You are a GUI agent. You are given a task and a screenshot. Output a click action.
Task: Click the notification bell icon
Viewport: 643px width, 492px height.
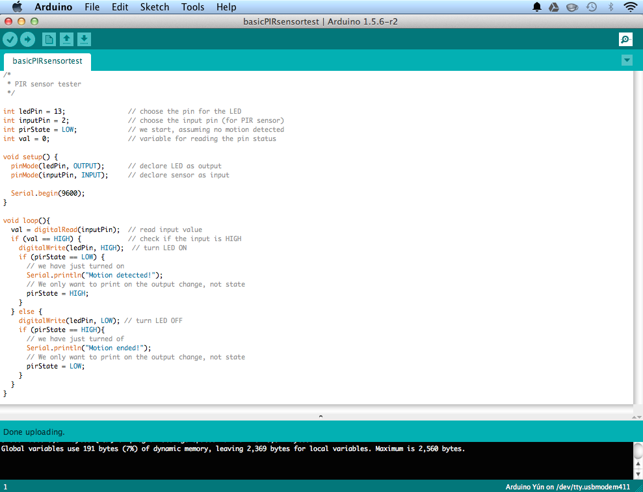pyautogui.click(x=537, y=6)
